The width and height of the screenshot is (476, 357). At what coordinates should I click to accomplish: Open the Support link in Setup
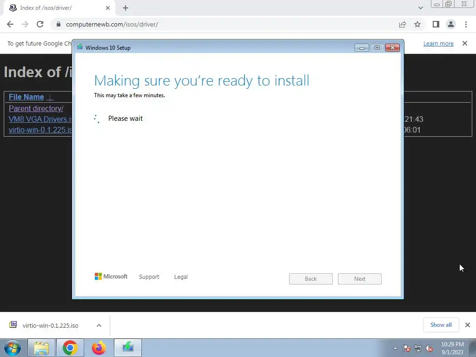(149, 277)
